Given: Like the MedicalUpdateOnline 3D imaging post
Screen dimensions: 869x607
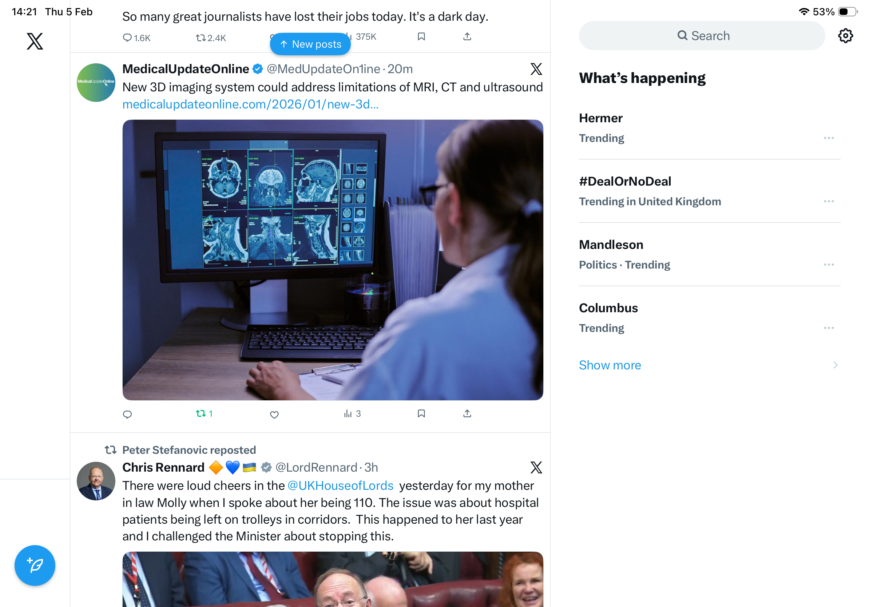Looking at the screenshot, I should pos(274,414).
